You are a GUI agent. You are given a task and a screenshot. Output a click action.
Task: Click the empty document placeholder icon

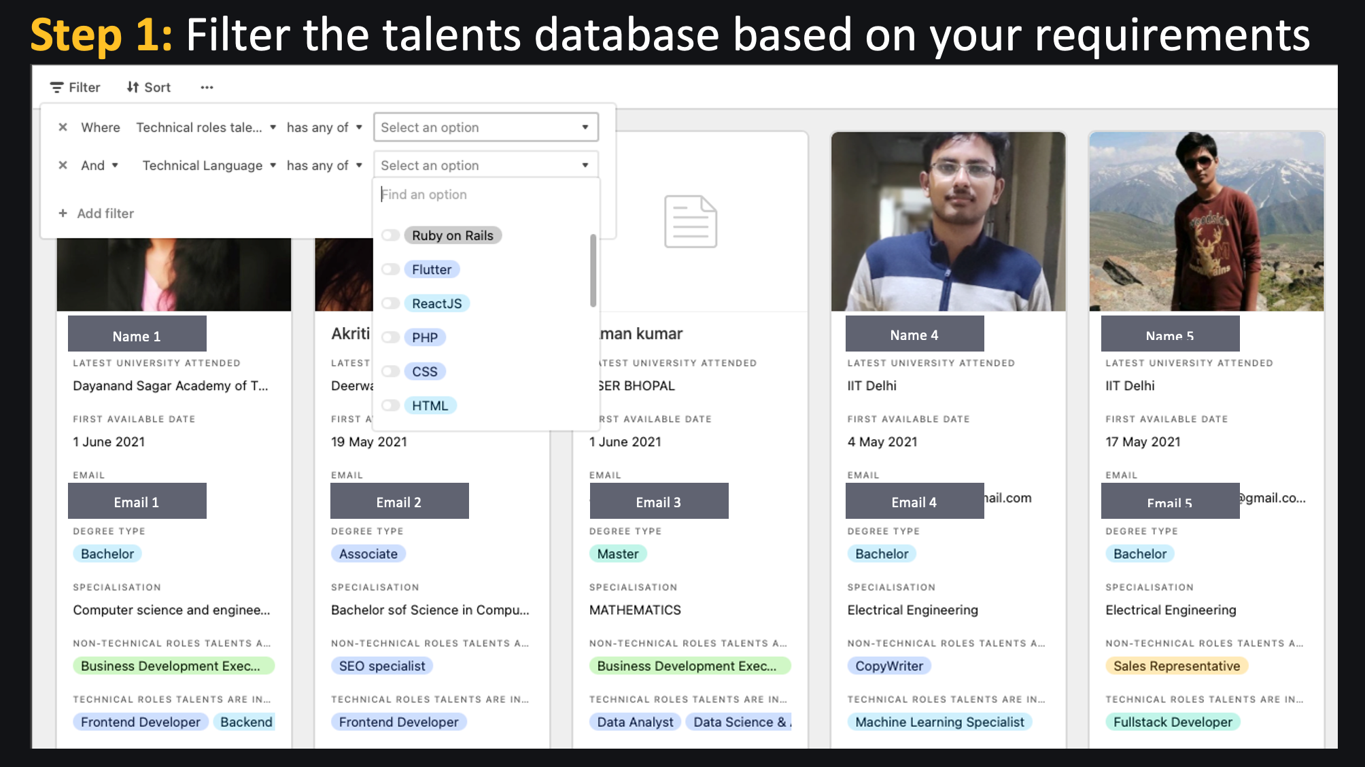[690, 222]
